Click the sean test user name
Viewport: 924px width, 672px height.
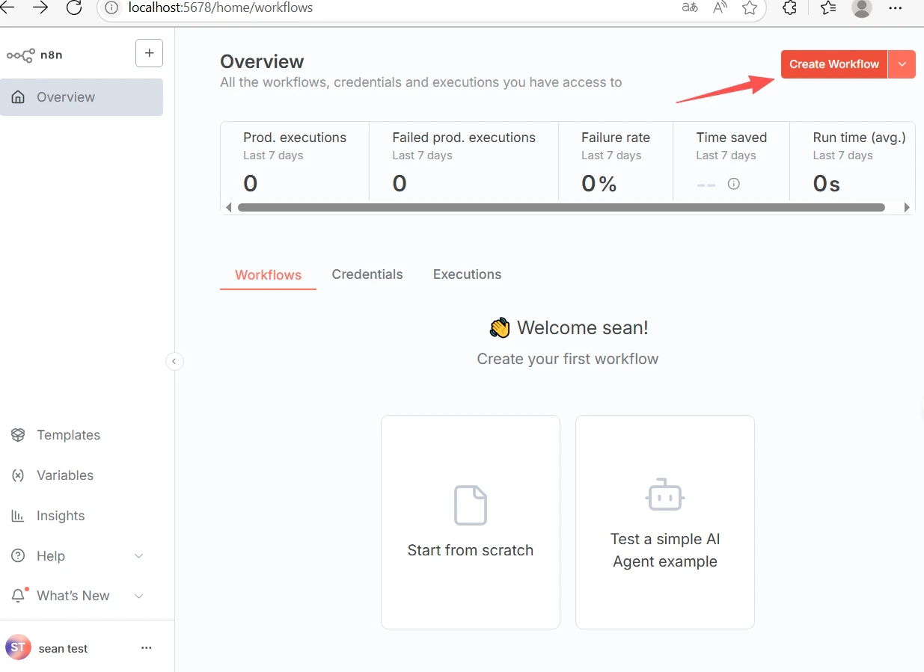coord(64,649)
